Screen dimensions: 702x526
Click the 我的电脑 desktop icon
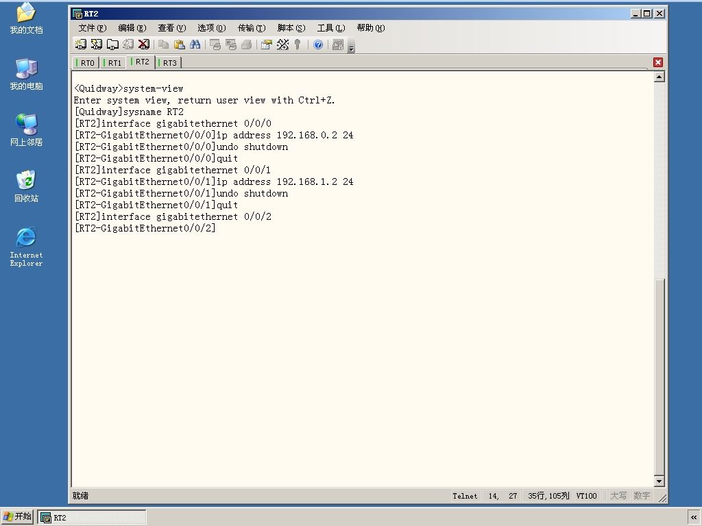pyautogui.click(x=27, y=74)
